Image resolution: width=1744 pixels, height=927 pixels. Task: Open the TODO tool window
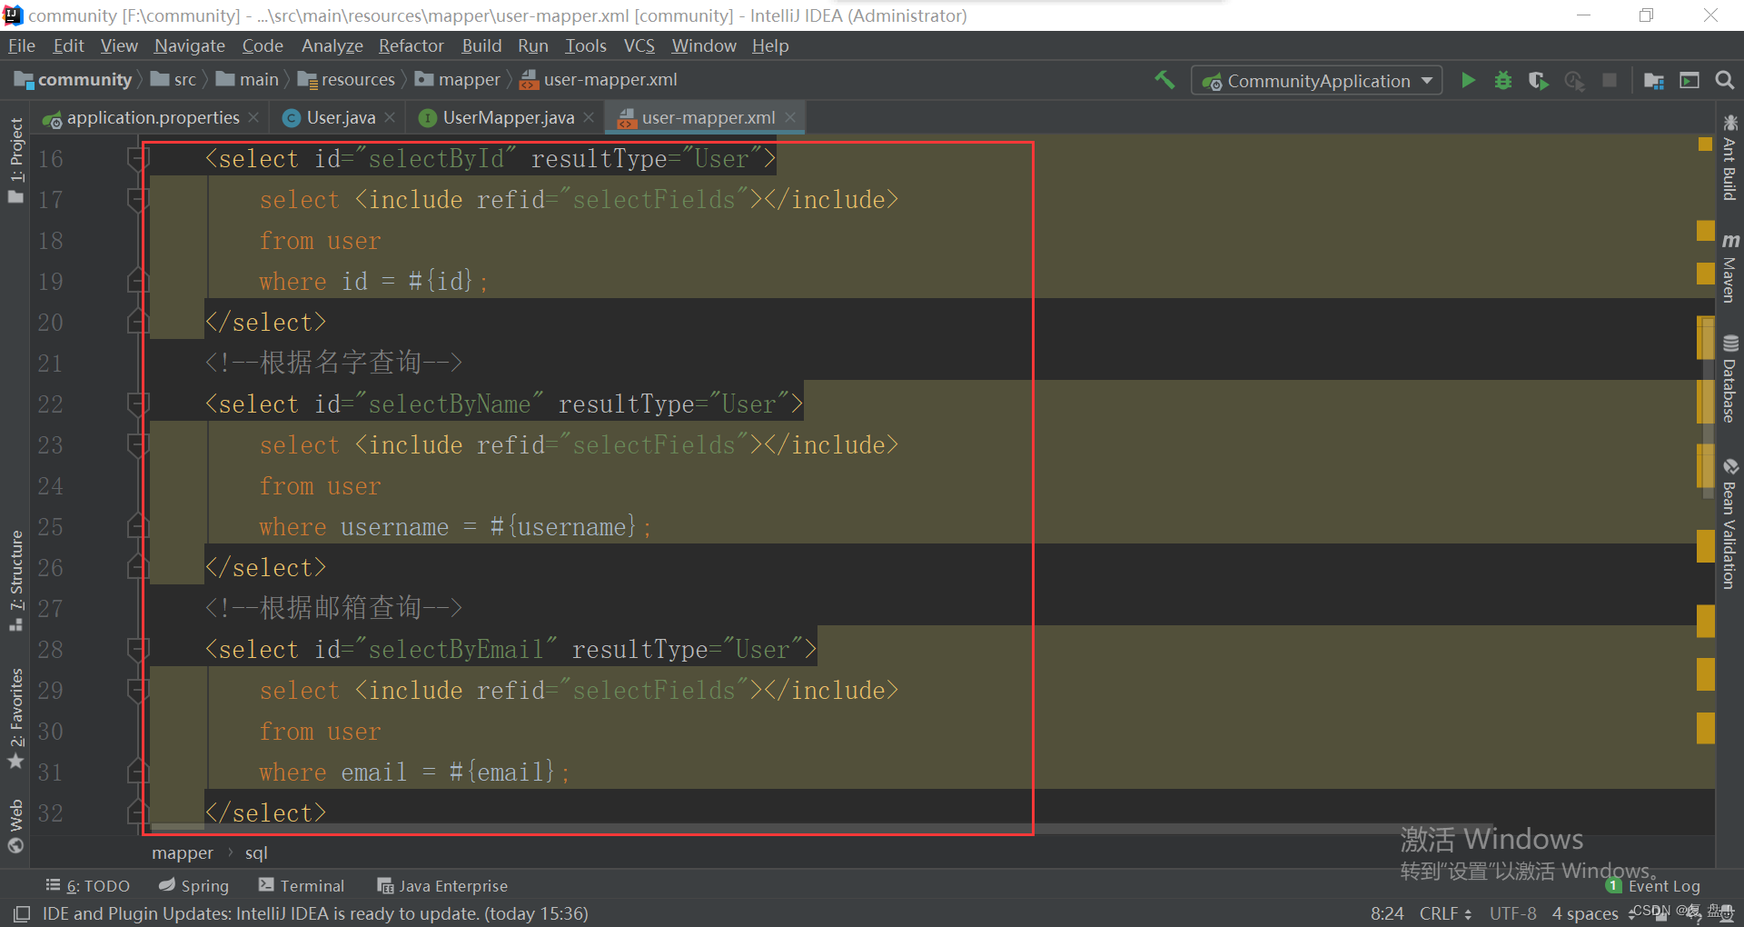click(88, 886)
